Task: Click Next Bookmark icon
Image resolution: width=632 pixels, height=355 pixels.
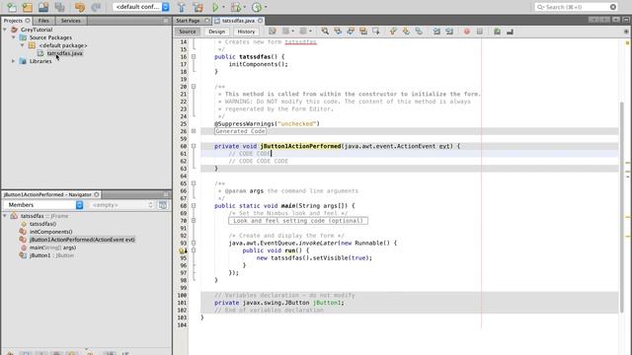Action: (406, 32)
